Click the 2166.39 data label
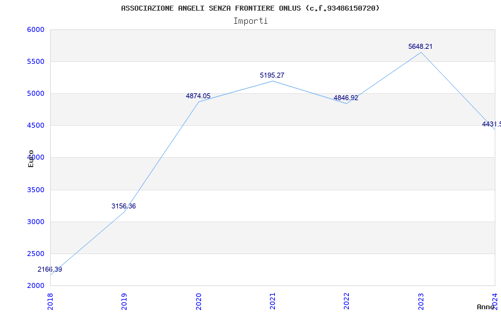501x313 pixels. (x=50, y=270)
